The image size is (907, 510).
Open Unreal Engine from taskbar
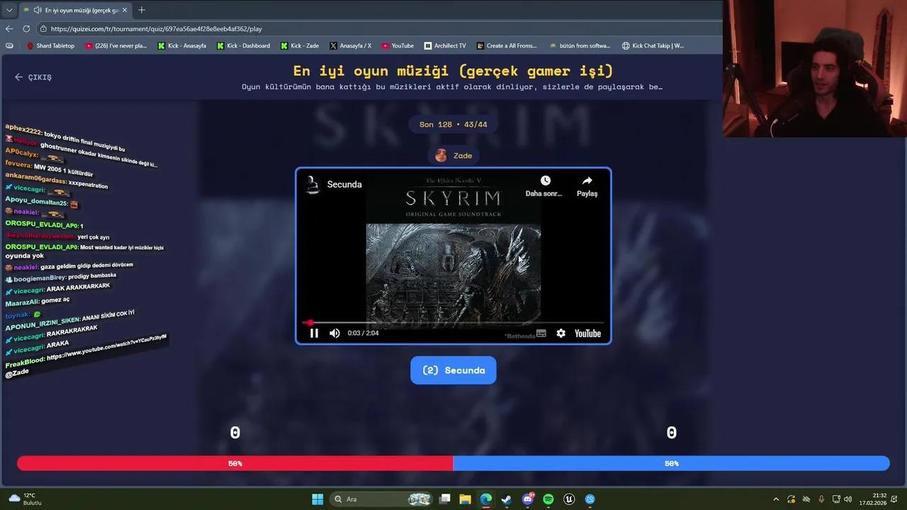click(569, 499)
